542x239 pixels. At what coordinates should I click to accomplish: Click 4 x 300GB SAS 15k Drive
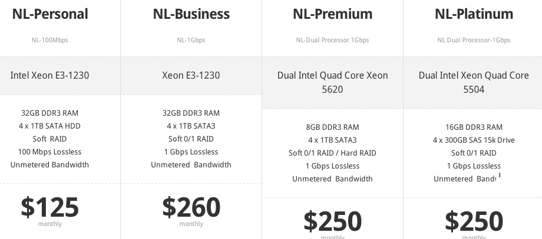point(474,140)
